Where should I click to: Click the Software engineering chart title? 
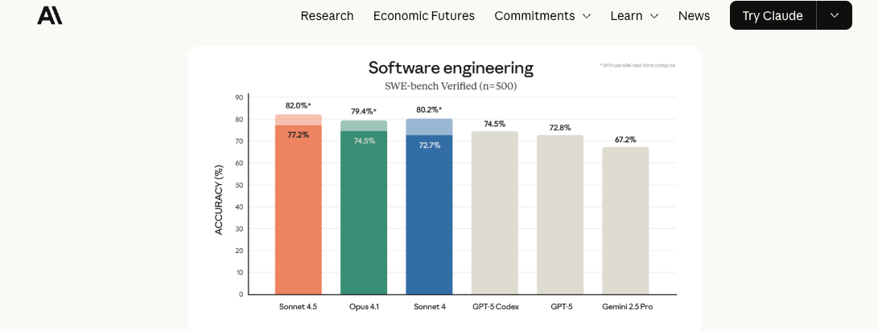451,68
